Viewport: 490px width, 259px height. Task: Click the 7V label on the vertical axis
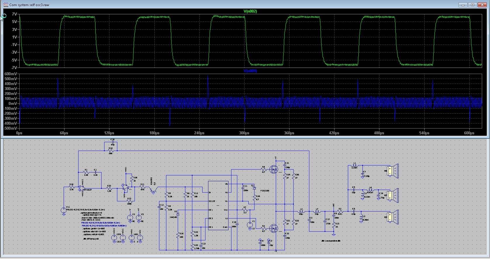click(x=14, y=14)
